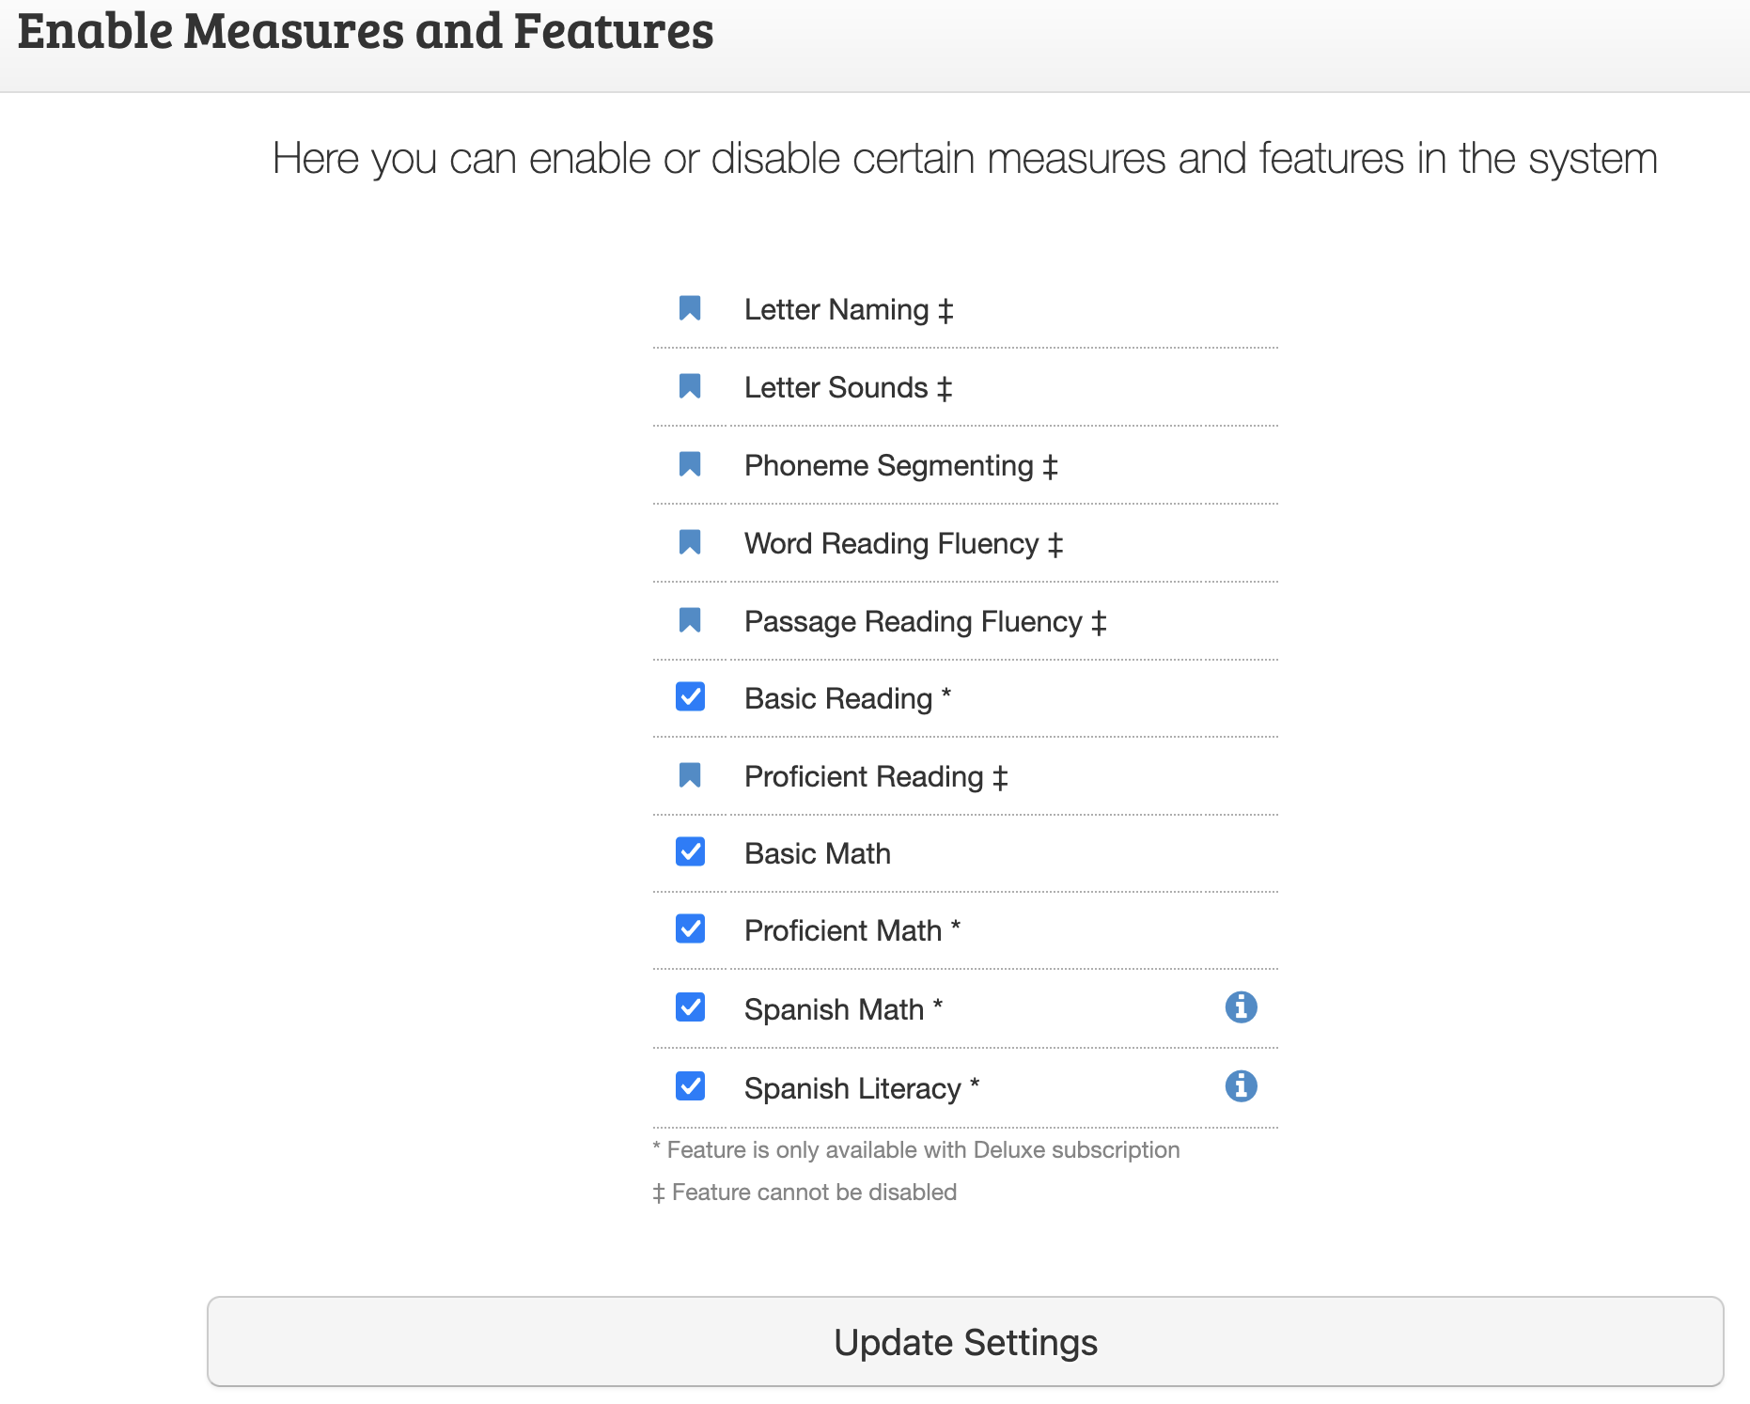Uncheck the Spanish Math checkbox
The image size is (1750, 1404).
click(x=691, y=1007)
